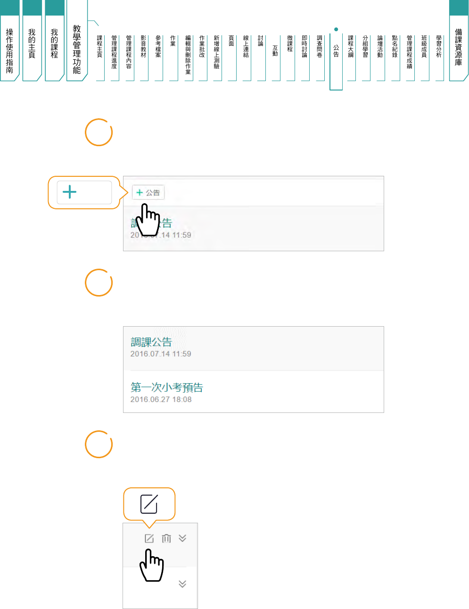Viewport: 469px width, 609px height.
Task: Open the 備課資源庫 tab
Action: [x=459, y=47]
